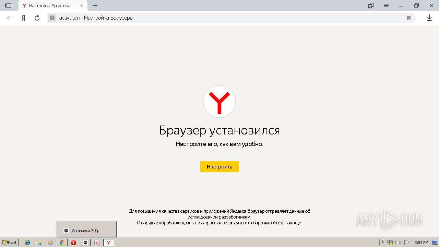This screenshot has width=439, height=247.
Task: Click active Yandex Browser taskbar button
Action: [109, 243]
